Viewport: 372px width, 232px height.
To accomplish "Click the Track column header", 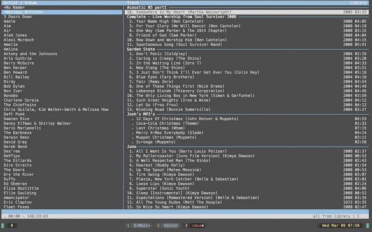I will (133, 3).
